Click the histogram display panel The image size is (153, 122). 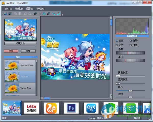point(132,26)
